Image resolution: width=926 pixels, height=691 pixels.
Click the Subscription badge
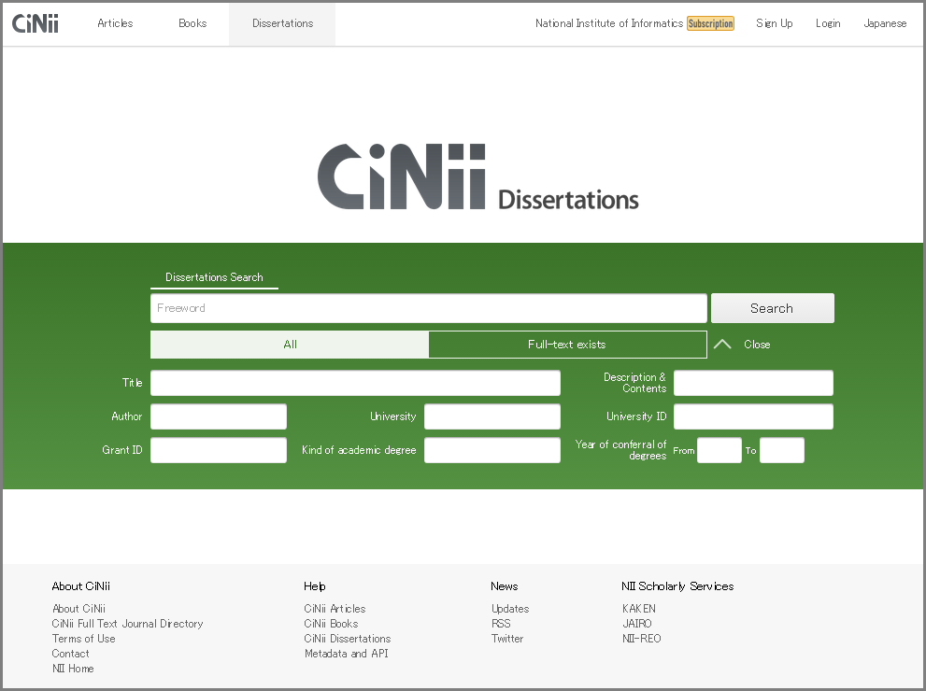(x=710, y=23)
